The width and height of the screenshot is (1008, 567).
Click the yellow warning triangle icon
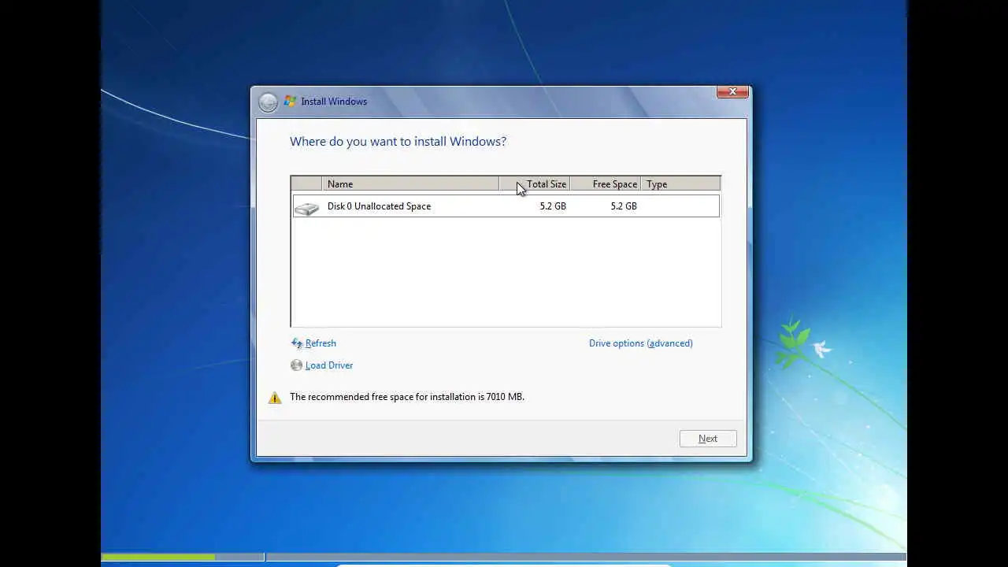275,398
